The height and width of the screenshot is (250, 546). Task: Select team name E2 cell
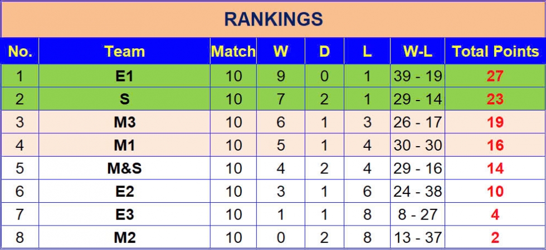coord(124,191)
